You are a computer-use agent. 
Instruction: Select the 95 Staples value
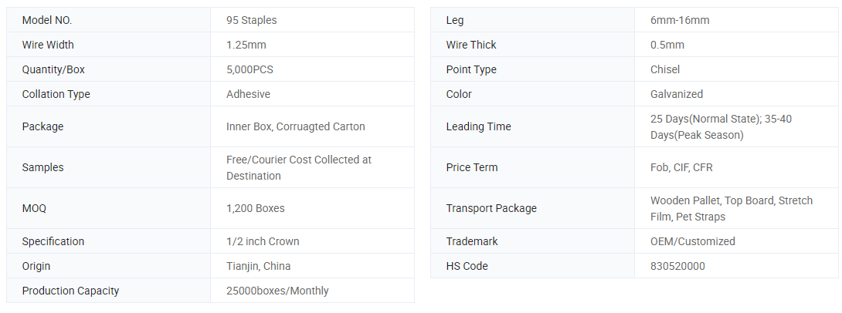pyautogui.click(x=251, y=20)
